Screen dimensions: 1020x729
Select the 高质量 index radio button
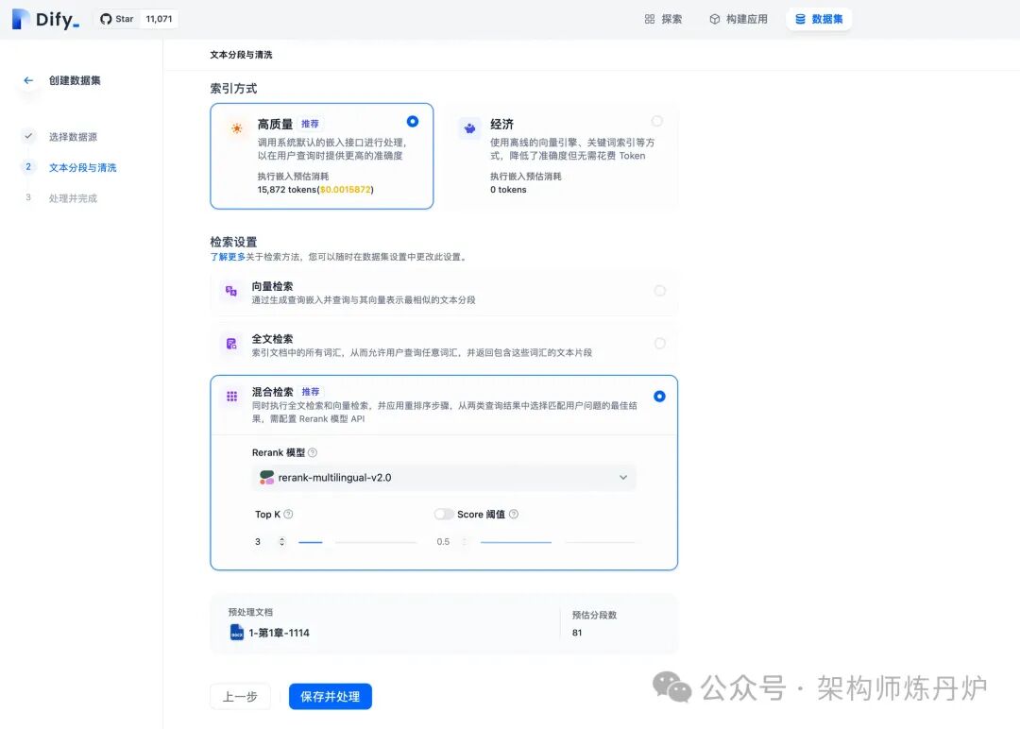coord(413,122)
